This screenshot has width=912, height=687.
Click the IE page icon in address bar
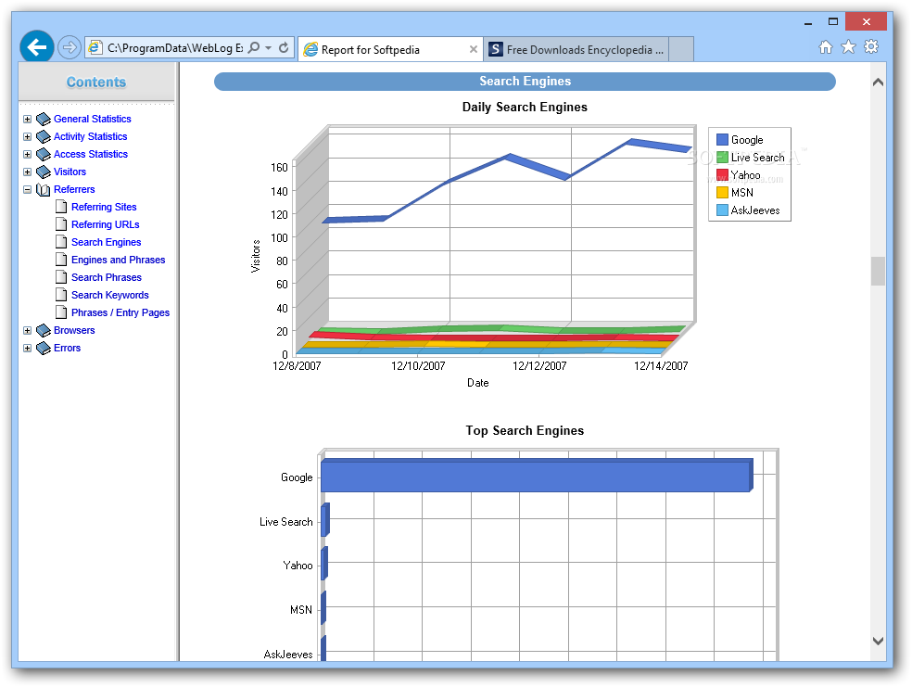click(x=95, y=47)
